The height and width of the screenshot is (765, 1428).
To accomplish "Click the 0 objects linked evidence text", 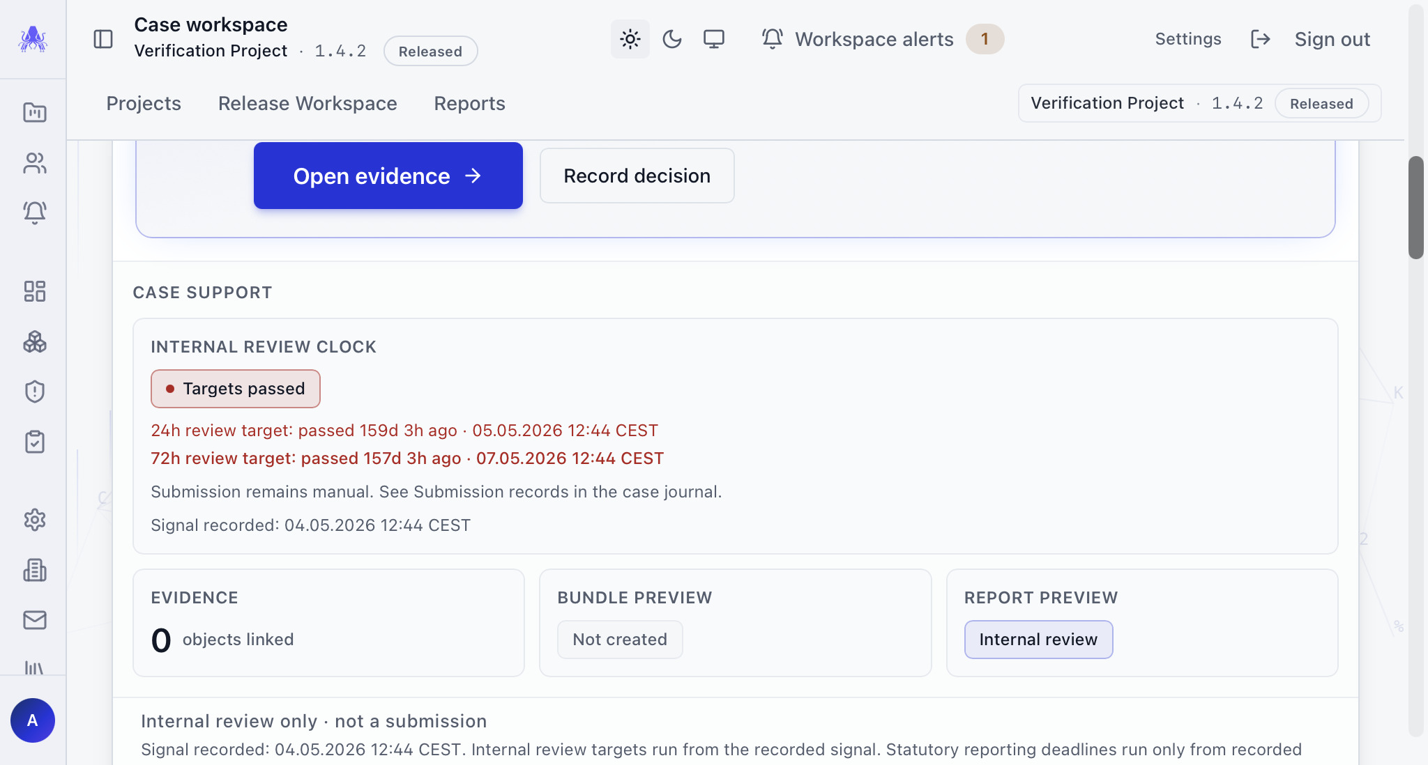I will [222, 640].
